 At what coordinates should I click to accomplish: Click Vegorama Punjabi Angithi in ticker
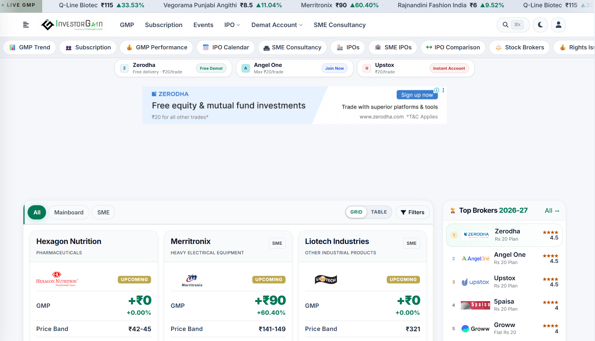click(x=200, y=5)
